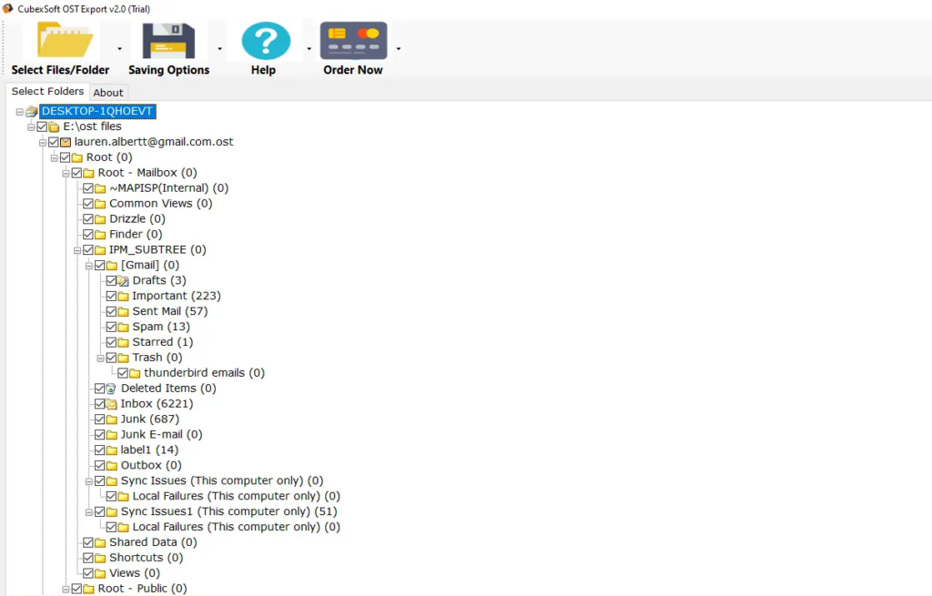Switch to the About tab
932x596 pixels.
tap(108, 93)
